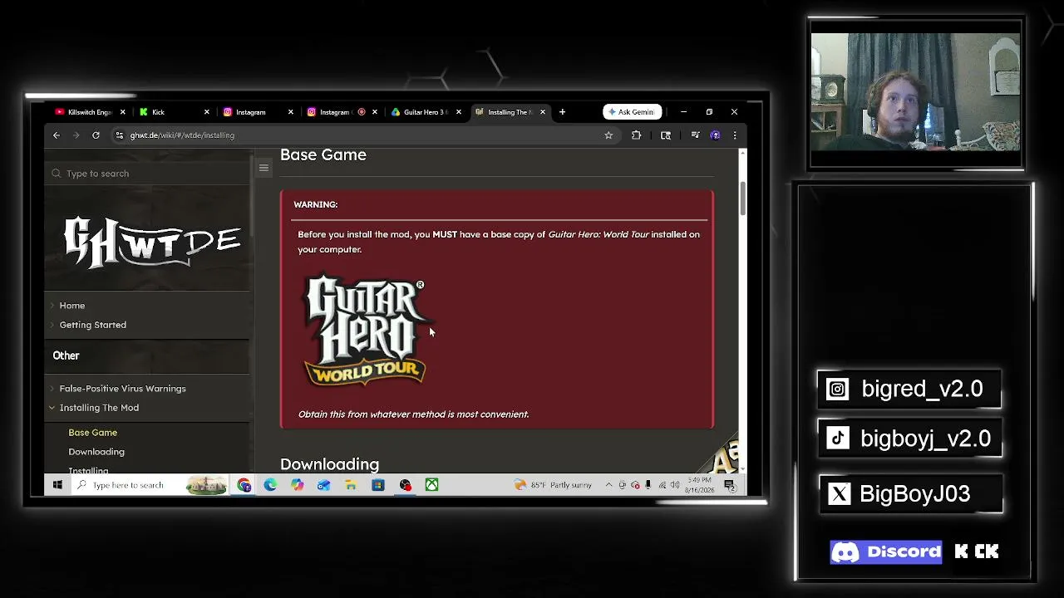Screen dimensions: 1064x598
Task: Click the 'Base Game' article heading
Action: click(x=323, y=155)
